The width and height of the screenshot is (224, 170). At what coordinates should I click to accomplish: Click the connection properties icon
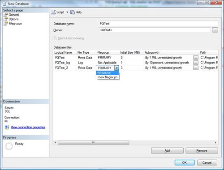pyautogui.click(x=7, y=127)
